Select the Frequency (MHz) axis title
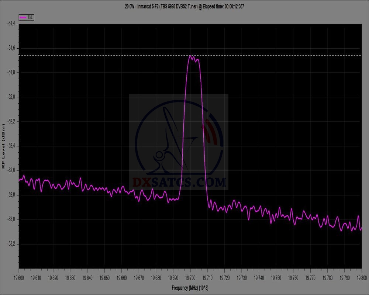The height and width of the screenshot is (295, 369). (x=190, y=287)
